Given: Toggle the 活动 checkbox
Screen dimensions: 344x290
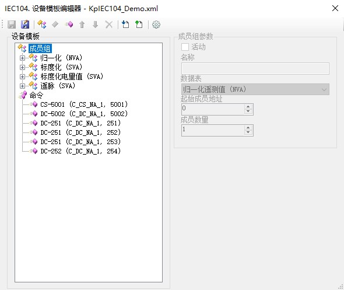Looking at the screenshot, I should click(185, 47).
